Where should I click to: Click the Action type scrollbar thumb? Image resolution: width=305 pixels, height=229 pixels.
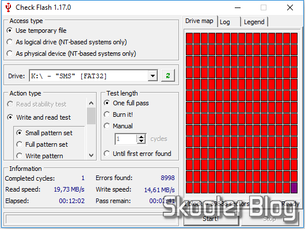click(91, 116)
